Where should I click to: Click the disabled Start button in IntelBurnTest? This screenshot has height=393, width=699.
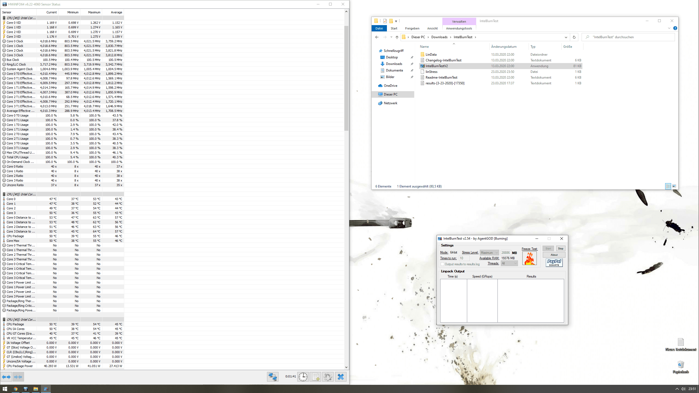(x=548, y=249)
